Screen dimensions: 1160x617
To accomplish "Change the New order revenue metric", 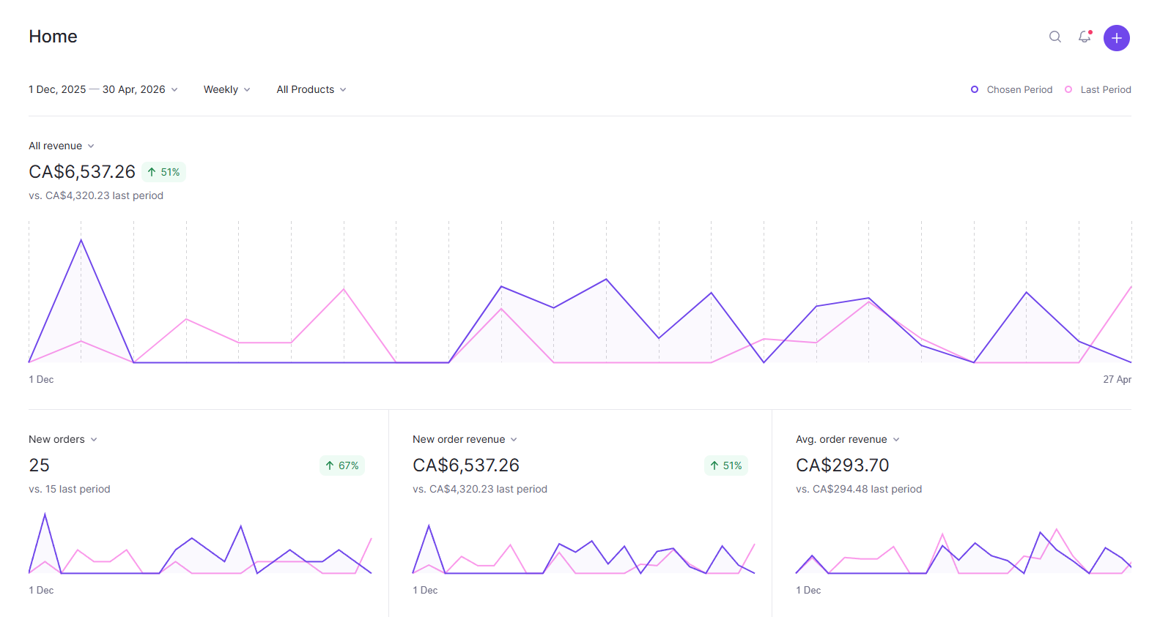I will (465, 439).
